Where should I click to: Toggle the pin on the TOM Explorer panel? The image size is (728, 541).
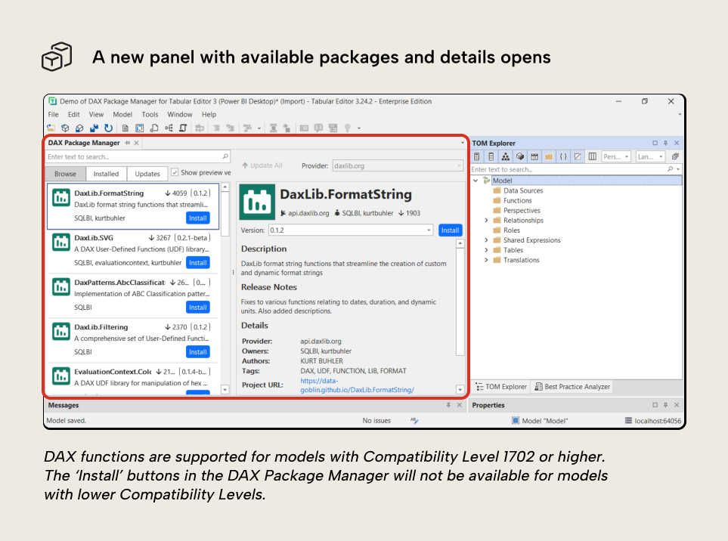tap(664, 143)
